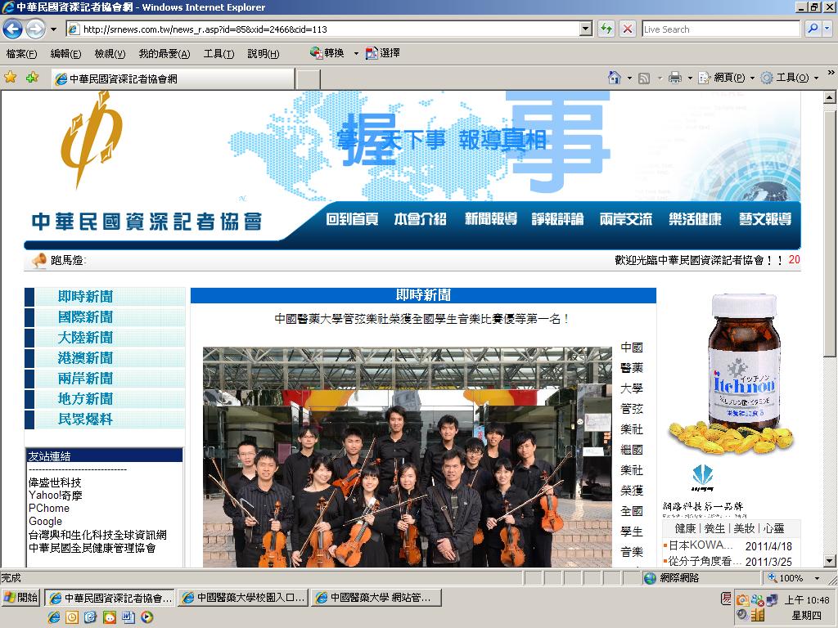Image resolution: width=838 pixels, height=628 pixels.
Task: Open the 我的最愛(A) menu
Action: [x=164, y=53]
